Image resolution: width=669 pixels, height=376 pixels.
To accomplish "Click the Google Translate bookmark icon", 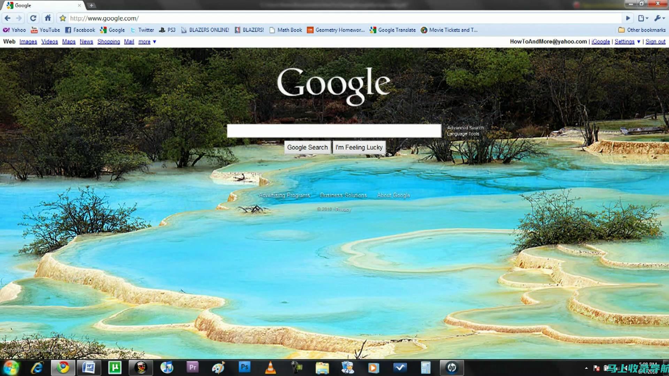I will click(x=372, y=30).
